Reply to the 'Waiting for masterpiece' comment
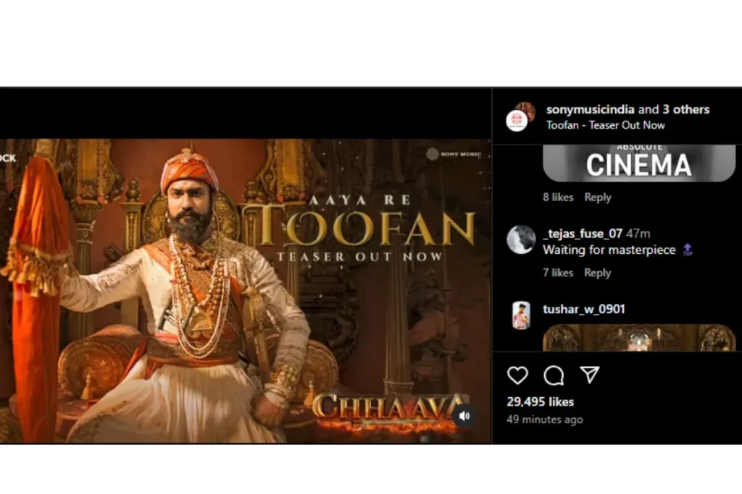742x494 pixels. click(597, 273)
